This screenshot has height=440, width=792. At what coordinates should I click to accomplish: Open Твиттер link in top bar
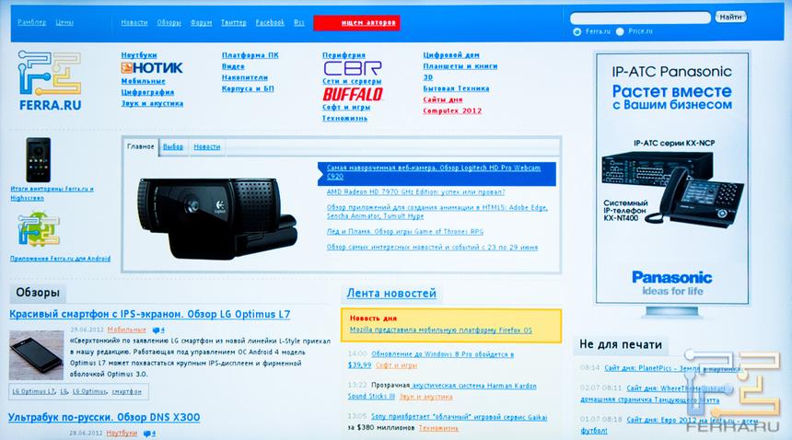[x=234, y=23]
